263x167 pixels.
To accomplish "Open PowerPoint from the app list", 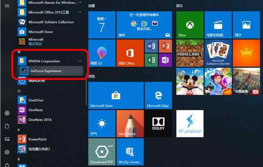I will coord(50,139).
